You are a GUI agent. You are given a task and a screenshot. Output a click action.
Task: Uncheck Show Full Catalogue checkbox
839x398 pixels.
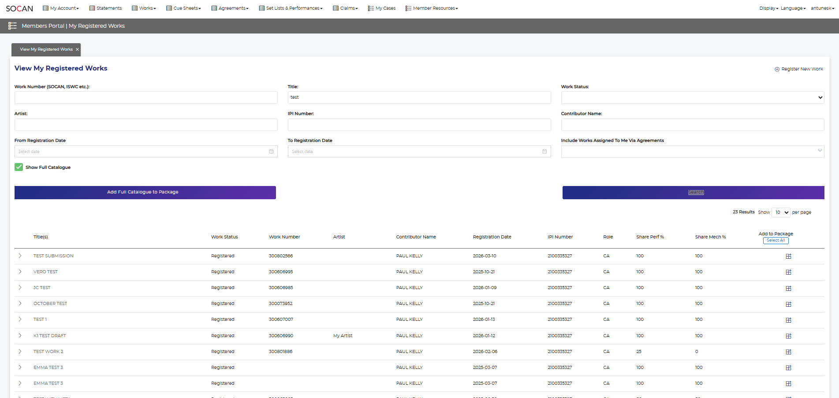click(19, 167)
